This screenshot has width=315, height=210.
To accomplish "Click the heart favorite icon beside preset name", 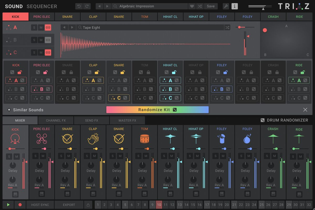I will point(192,6).
